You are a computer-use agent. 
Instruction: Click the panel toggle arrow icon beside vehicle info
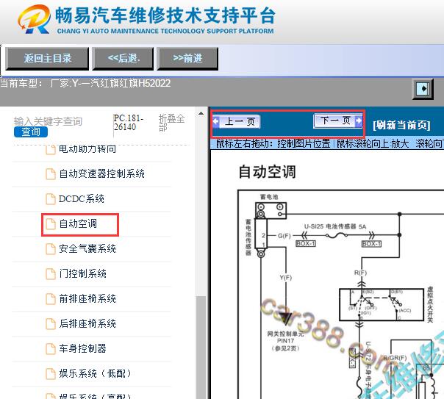click(x=423, y=89)
